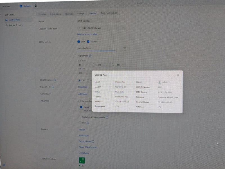Switch to the Integrations tab
This screenshot has width=225, height=169.
click(55, 14)
